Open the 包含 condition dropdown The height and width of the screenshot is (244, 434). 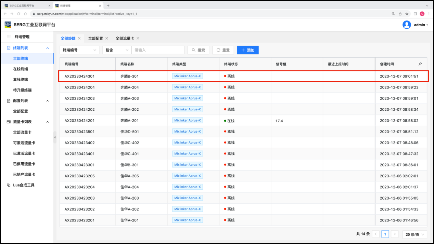click(117, 50)
